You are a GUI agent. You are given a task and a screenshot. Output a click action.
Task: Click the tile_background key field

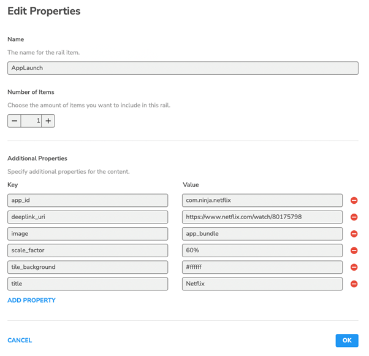coord(88,267)
